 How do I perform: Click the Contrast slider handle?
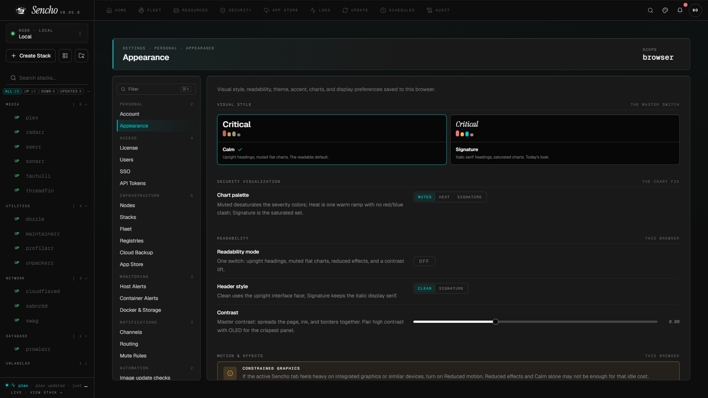click(496, 322)
